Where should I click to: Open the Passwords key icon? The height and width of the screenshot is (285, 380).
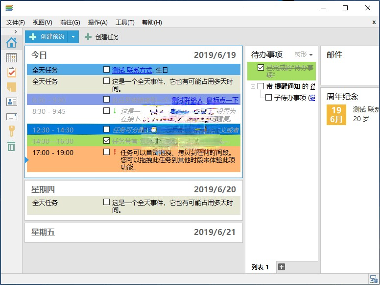(x=11, y=130)
